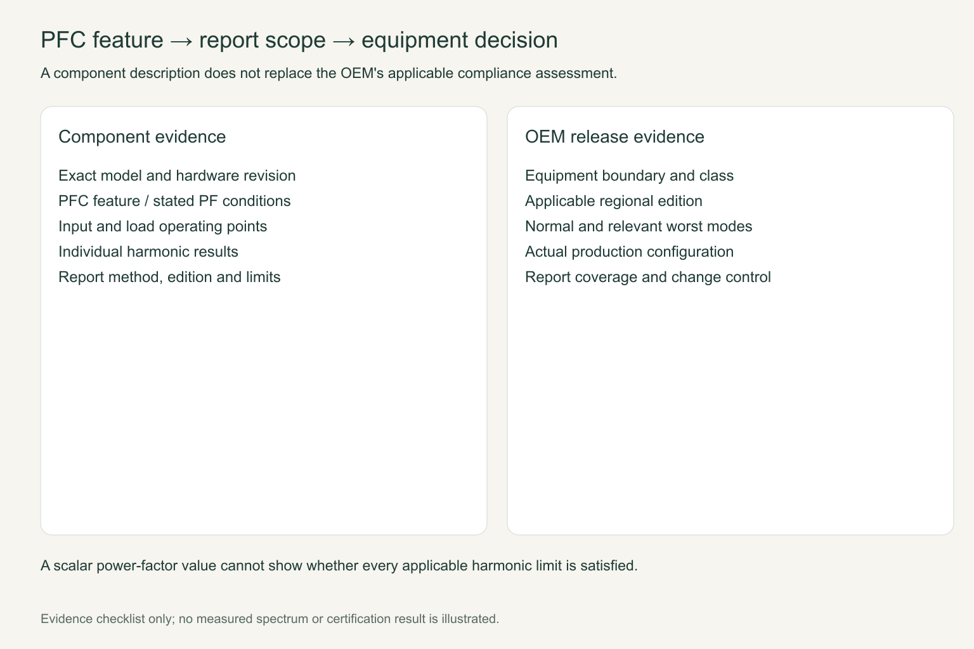Select "Equipment boundary and class" item

[x=629, y=176]
